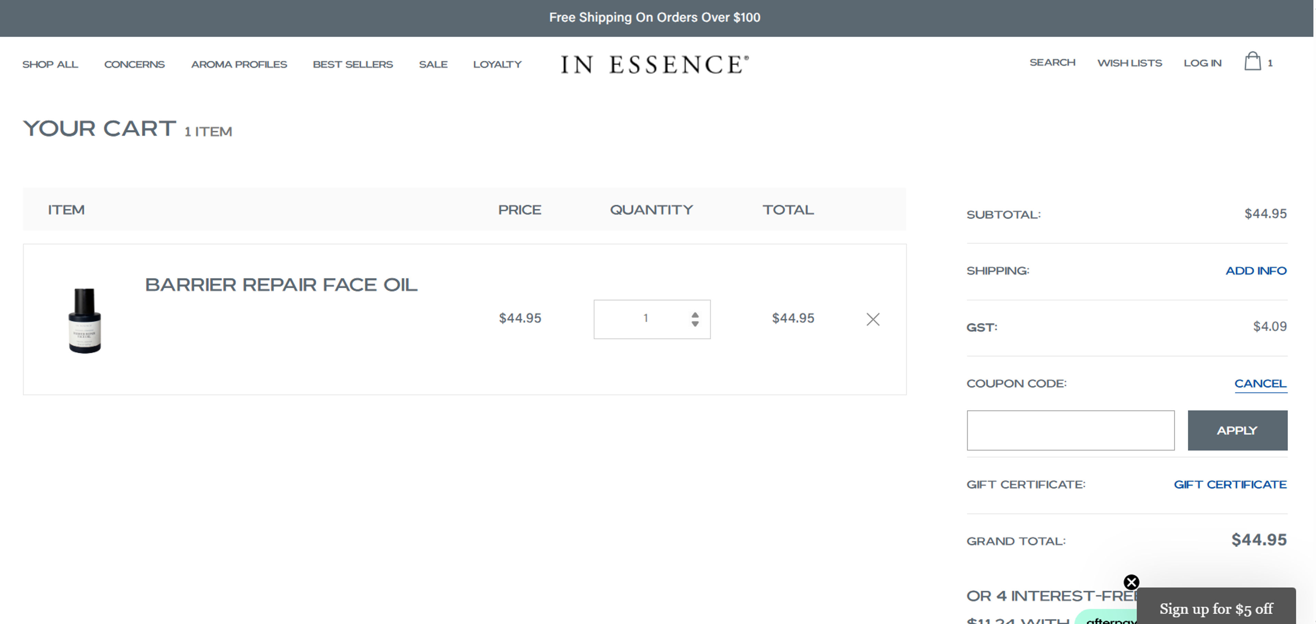This screenshot has width=1316, height=624.
Task: Open the Sale page
Action: pyautogui.click(x=433, y=65)
